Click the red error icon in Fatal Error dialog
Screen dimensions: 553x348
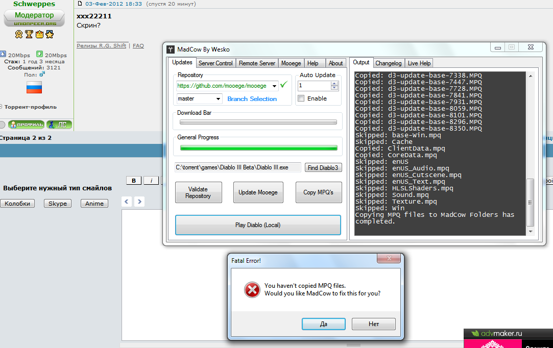(252, 290)
